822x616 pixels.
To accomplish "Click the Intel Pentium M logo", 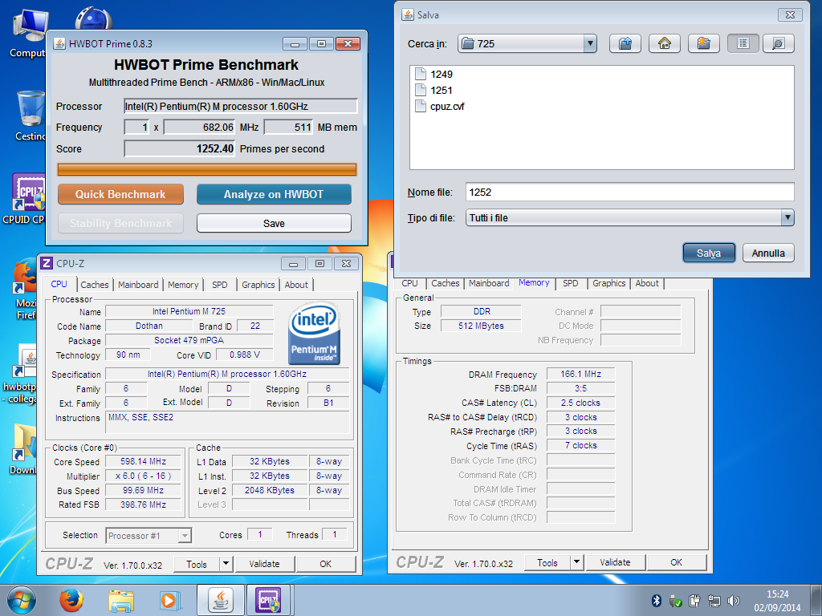I will [314, 333].
